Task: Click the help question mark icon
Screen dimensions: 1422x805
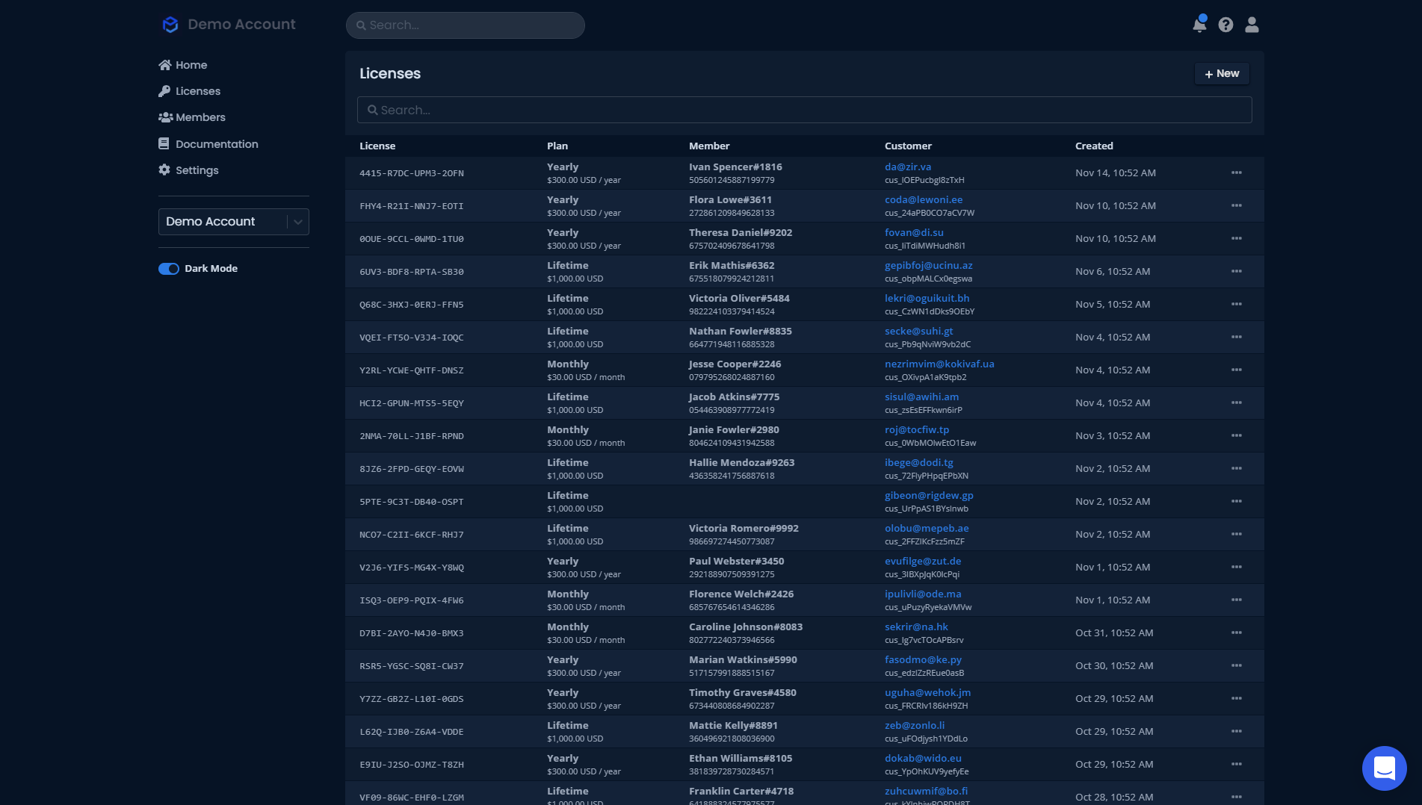Action: [x=1225, y=25]
